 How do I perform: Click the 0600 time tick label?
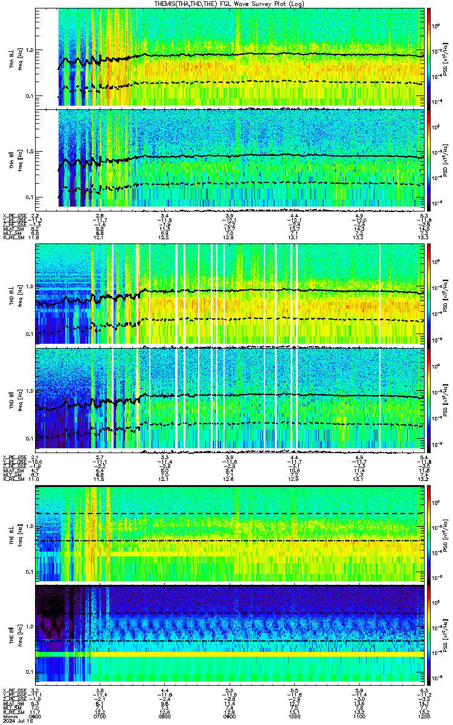pyautogui.click(x=36, y=715)
